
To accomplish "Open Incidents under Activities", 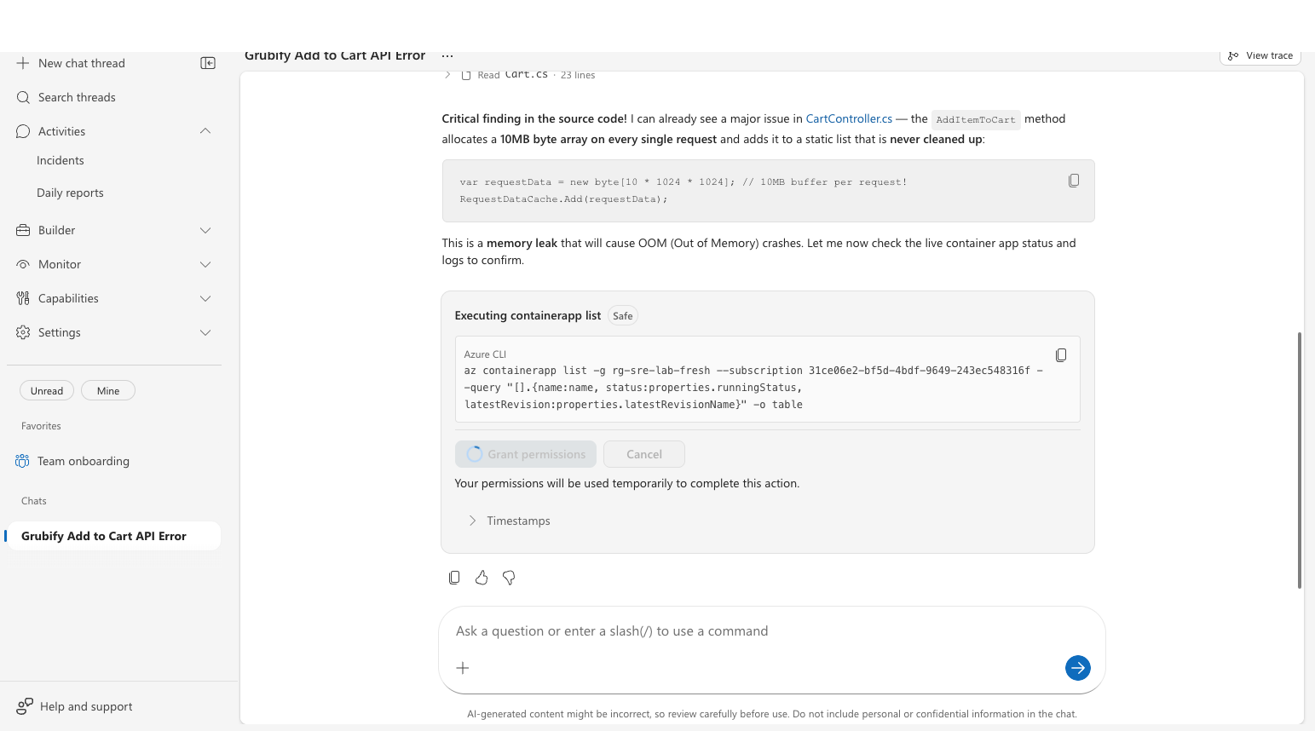I will (61, 160).
